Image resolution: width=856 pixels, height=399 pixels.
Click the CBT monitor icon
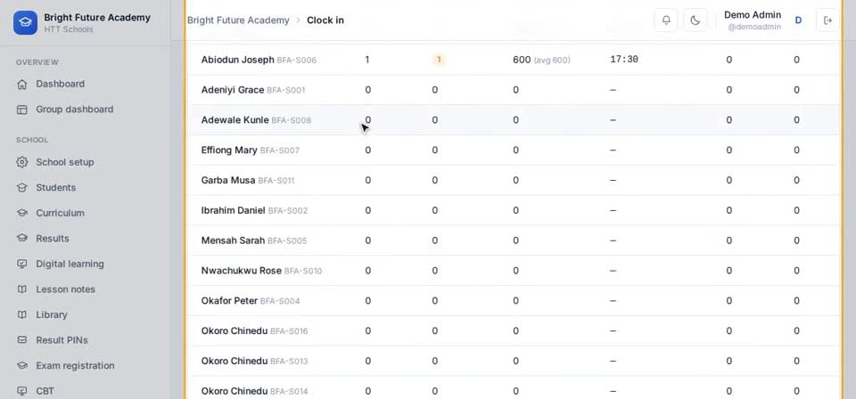[x=21, y=391]
